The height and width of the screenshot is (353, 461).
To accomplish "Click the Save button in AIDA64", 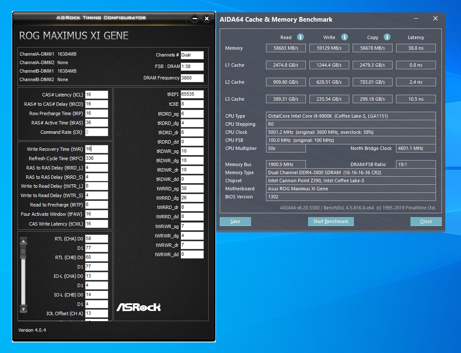I will [235, 221].
